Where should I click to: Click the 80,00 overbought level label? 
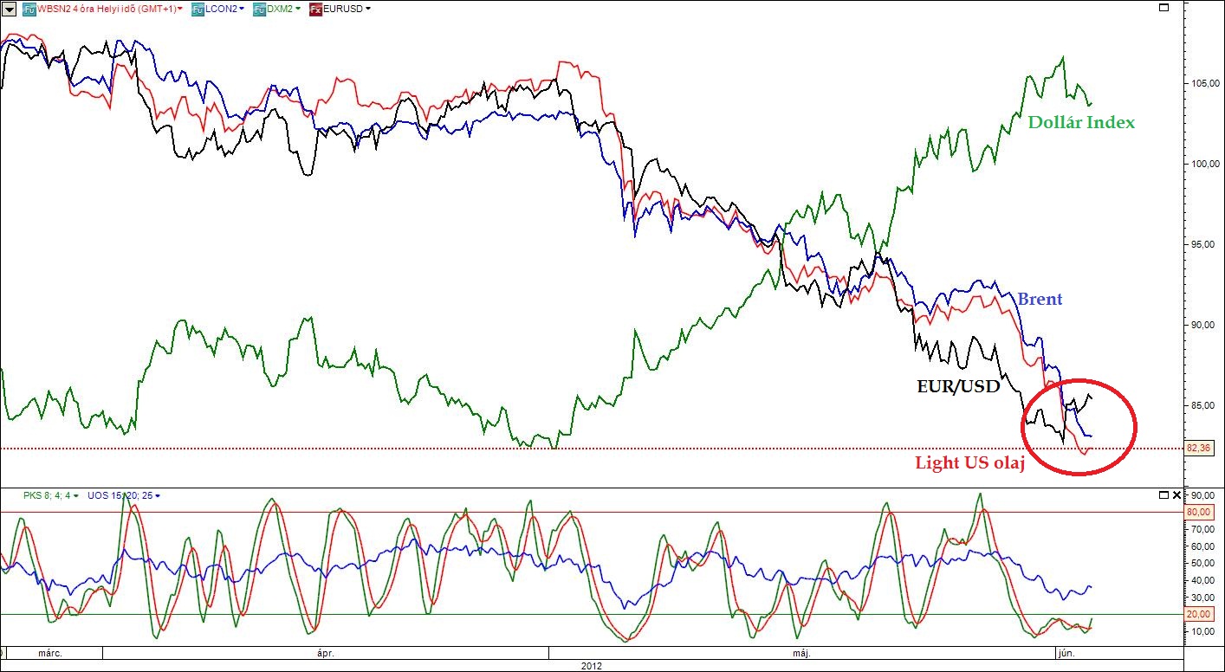(x=1198, y=512)
